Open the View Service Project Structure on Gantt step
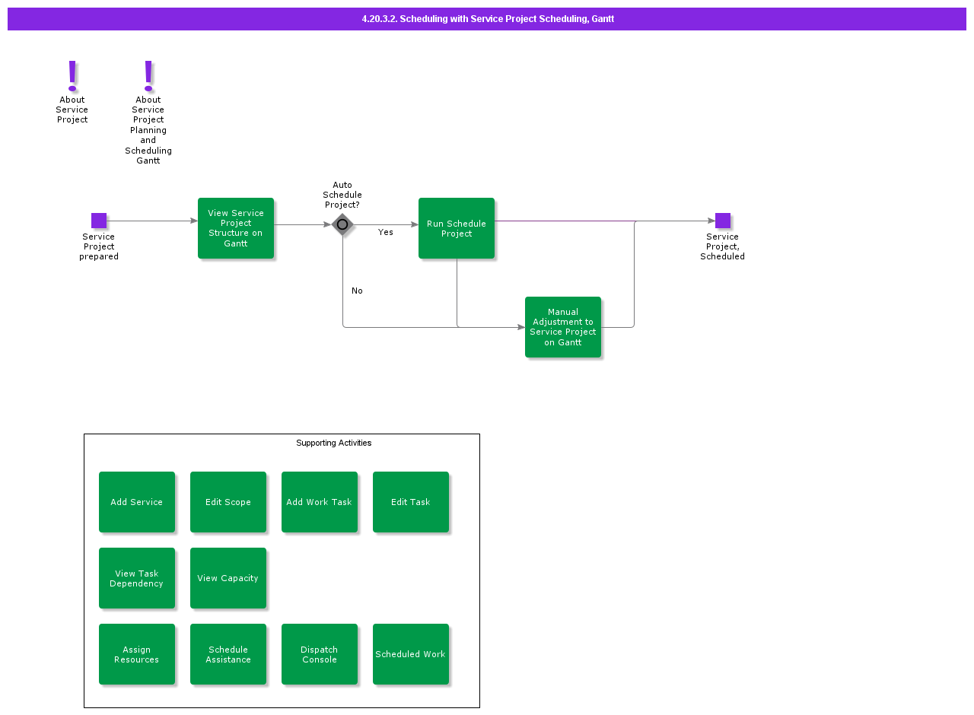This screenshot has width=974, height=715. tap(236, 227)
